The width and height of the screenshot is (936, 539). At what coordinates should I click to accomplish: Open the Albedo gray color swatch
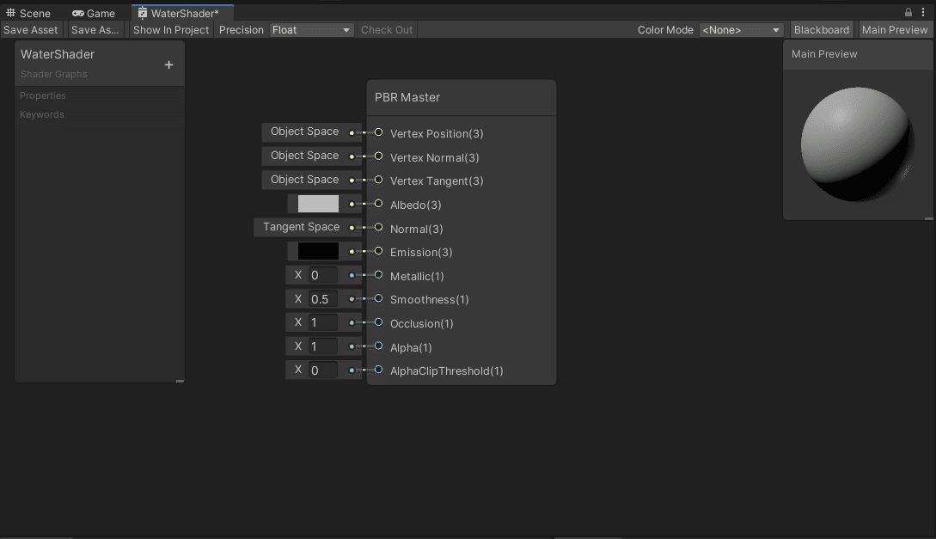(x=318, y=204)
